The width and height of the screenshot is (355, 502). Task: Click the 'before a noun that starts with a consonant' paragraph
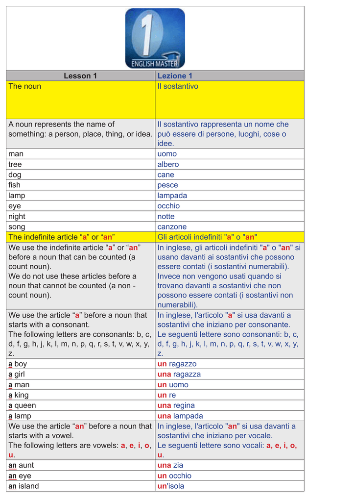click(x=81, y=334)
